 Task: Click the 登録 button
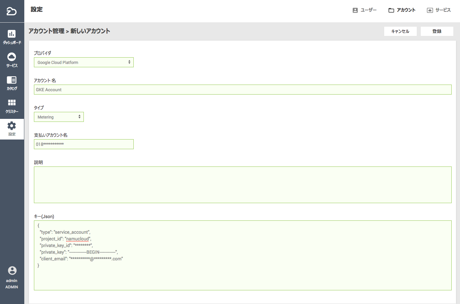[437, 31]
